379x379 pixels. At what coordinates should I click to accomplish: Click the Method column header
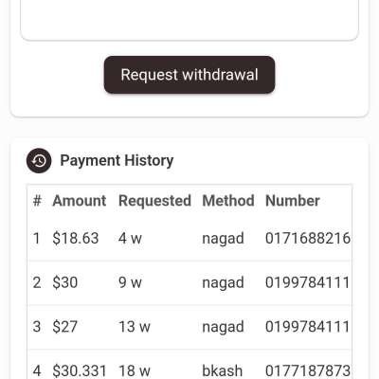click(x=228, y=201)
